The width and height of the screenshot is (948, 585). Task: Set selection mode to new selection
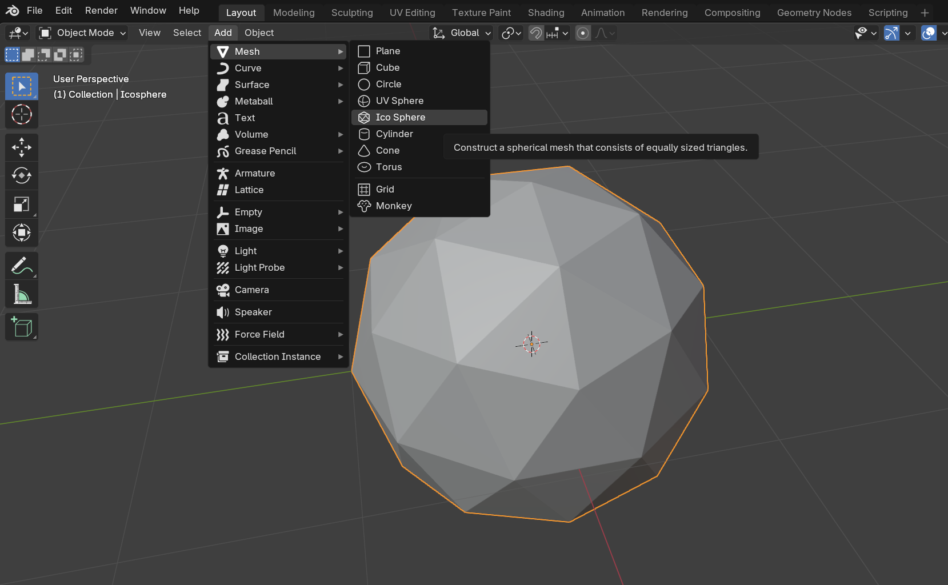point(12,55)
